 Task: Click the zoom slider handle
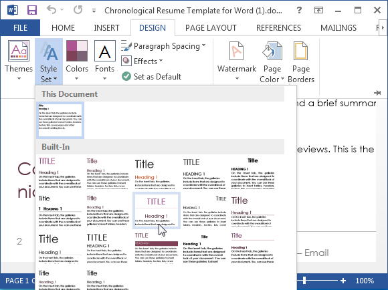click(x=304, y=281)
